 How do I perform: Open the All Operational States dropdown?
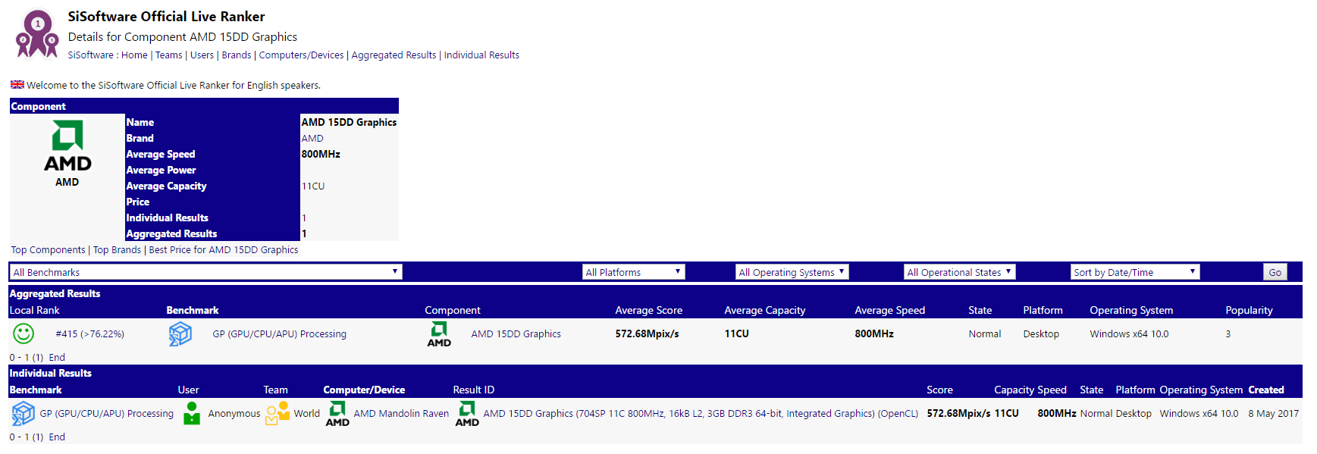(959, 272)
